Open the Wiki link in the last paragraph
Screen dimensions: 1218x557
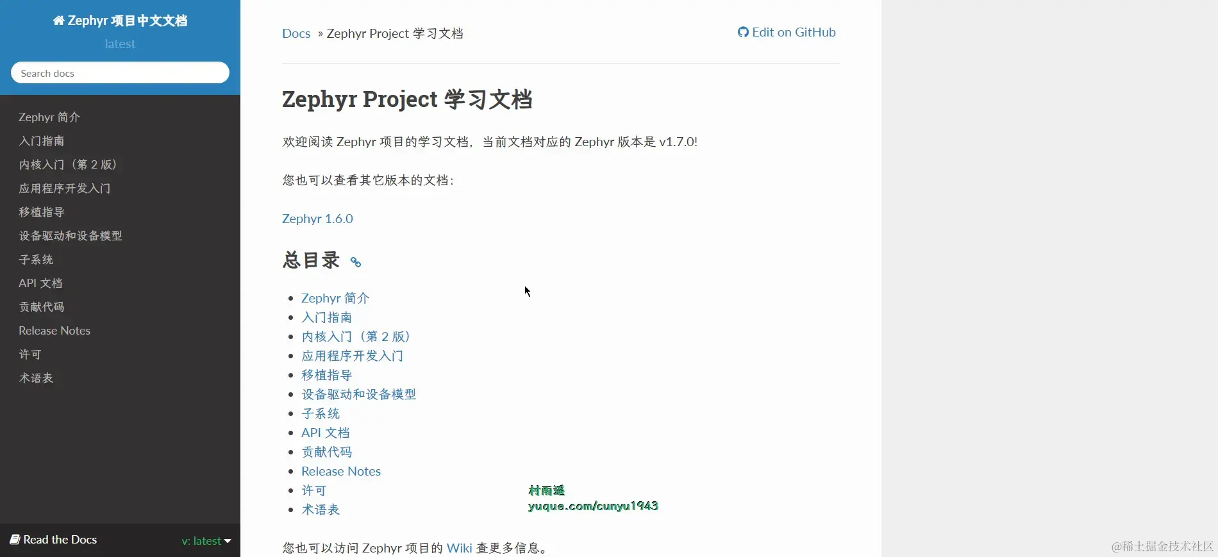click(x=459, y=548)
